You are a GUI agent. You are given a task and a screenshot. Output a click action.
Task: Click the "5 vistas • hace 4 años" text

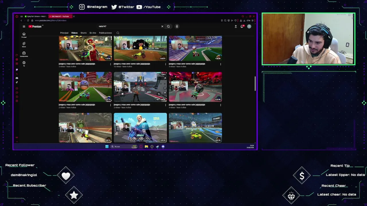pyautogui.click(x=177, y=67)
